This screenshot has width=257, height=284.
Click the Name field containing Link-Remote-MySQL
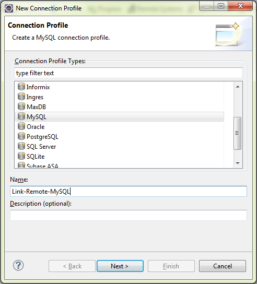tap(128, 192)
